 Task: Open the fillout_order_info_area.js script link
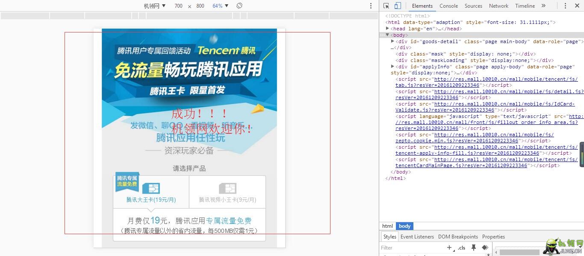point(490,122)
